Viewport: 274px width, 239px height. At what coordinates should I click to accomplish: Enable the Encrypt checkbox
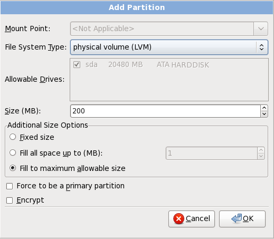click(x=10, y=200)
